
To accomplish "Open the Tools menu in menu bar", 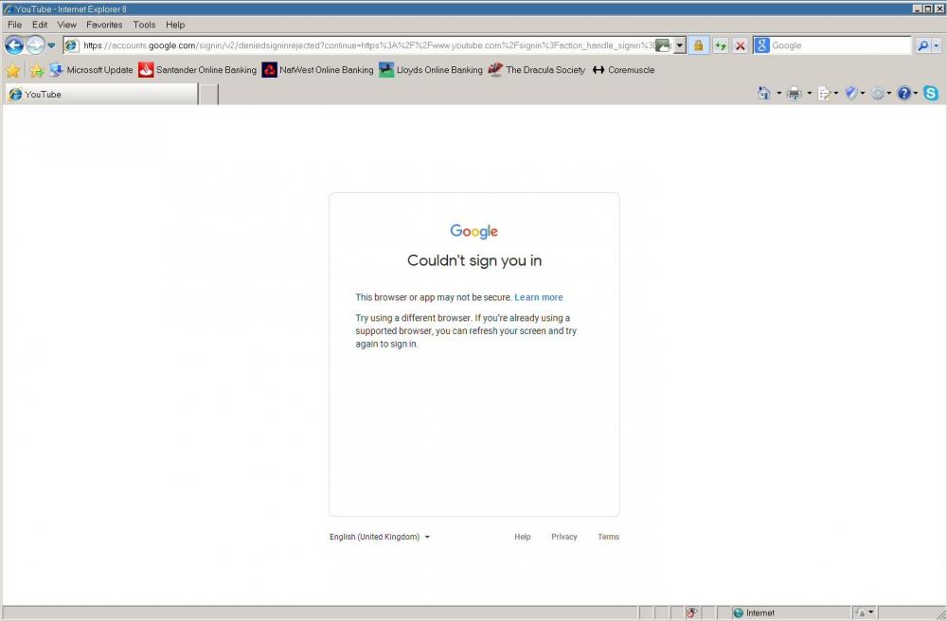I will [x=144, y=25].
